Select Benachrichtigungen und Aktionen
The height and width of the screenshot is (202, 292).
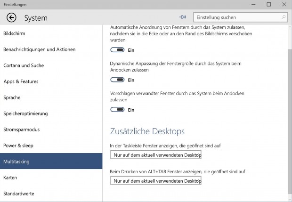tap(51, 49)
